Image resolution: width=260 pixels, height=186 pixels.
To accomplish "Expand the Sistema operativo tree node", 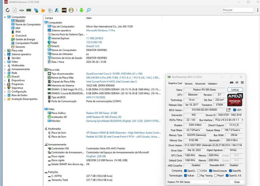I will coord(5,54).
